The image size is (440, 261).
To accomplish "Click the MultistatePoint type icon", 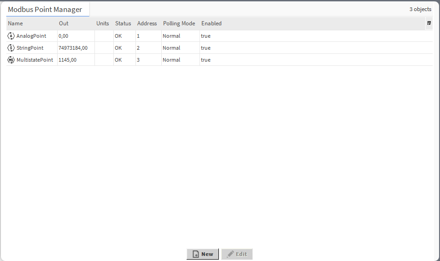I will (x=11, y=60).
